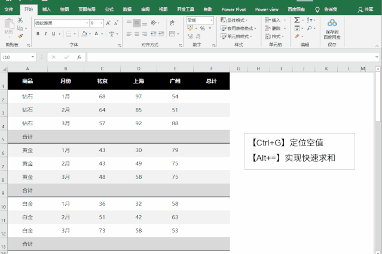Expand the formula bar chevron
Screen dimensions: 382x254
tap(377, 57)
